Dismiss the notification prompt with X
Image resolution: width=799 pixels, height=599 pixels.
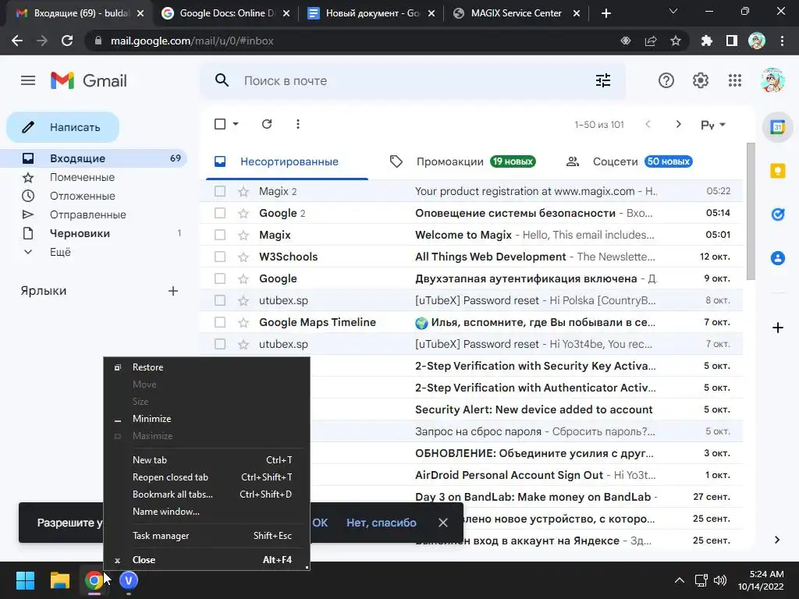tap(443, 523)
